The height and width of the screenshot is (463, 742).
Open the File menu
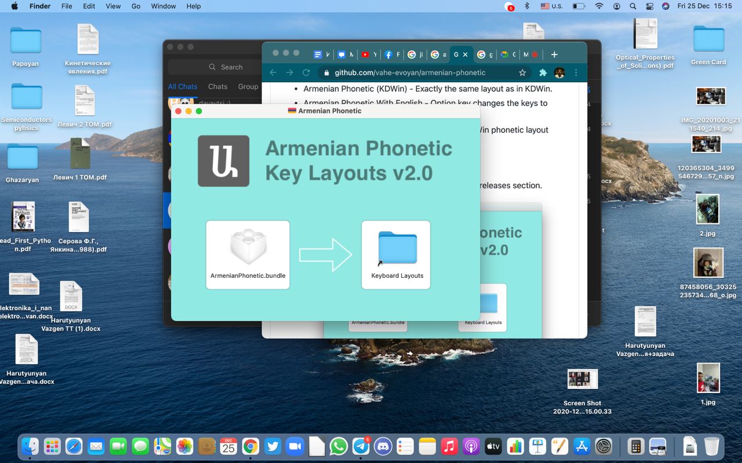click(x=67, y=6)
